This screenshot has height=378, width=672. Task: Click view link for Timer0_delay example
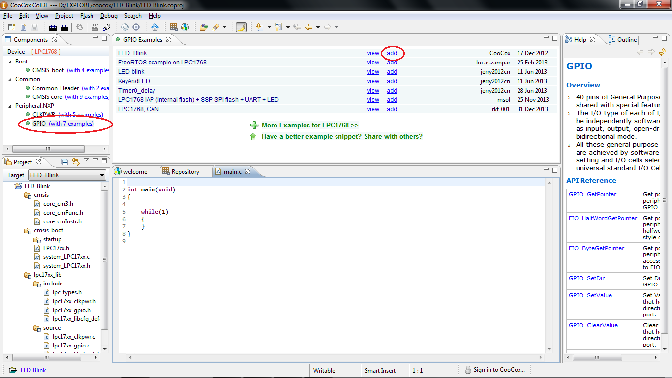[x=373, y=91]
